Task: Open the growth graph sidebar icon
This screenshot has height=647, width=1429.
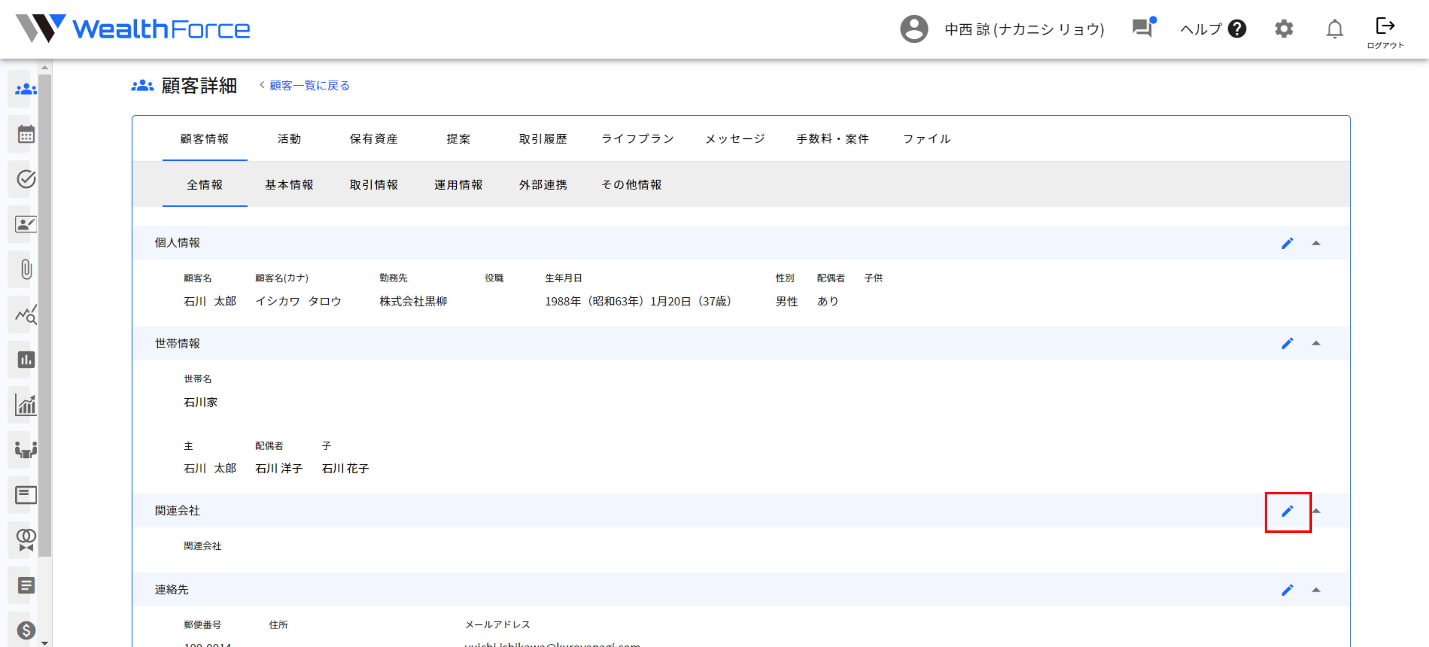Action: pos(26,405)
